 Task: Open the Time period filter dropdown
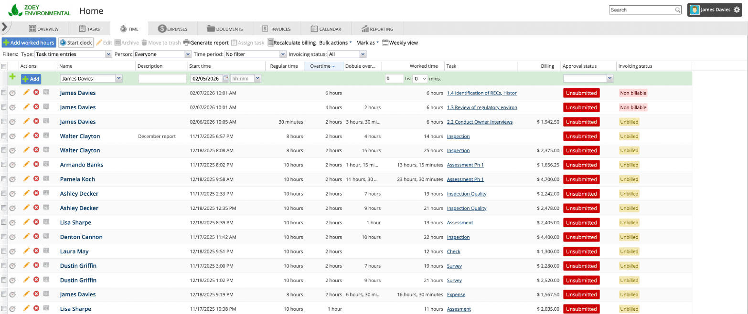point(255,54)
